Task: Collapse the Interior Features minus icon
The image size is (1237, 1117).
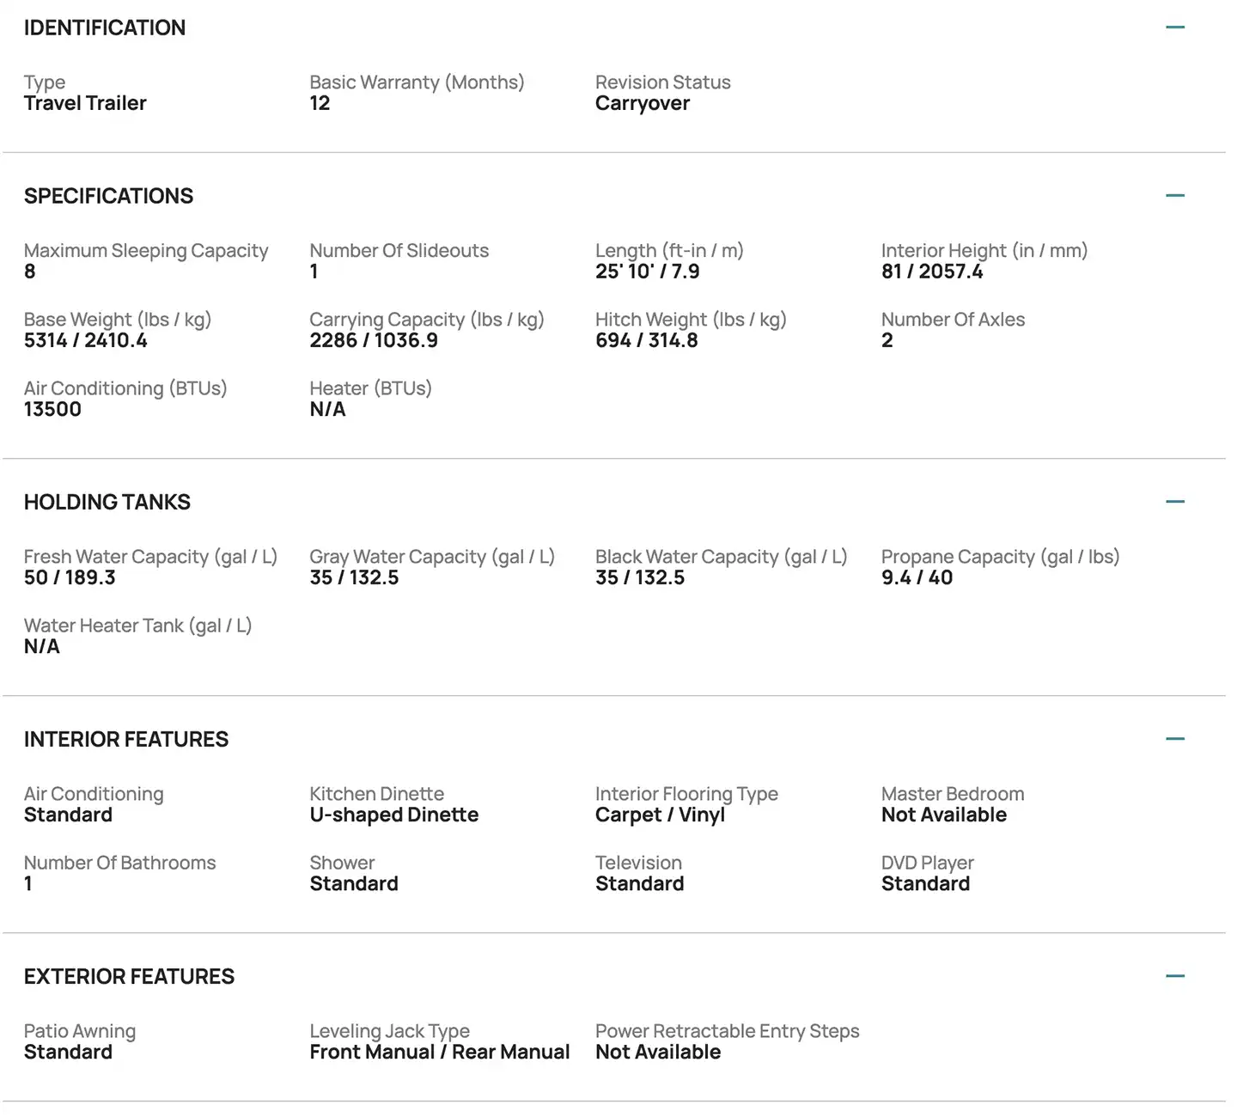Action: (1175, 739)
